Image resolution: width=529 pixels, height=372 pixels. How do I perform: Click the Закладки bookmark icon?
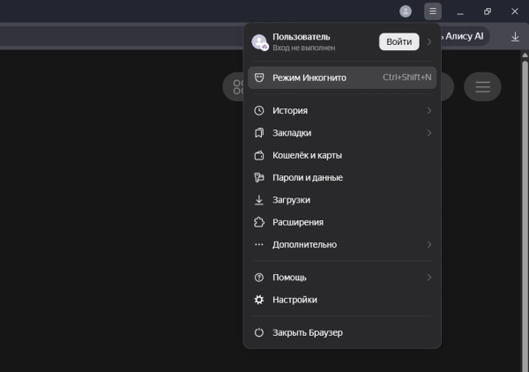pos(259,133)
